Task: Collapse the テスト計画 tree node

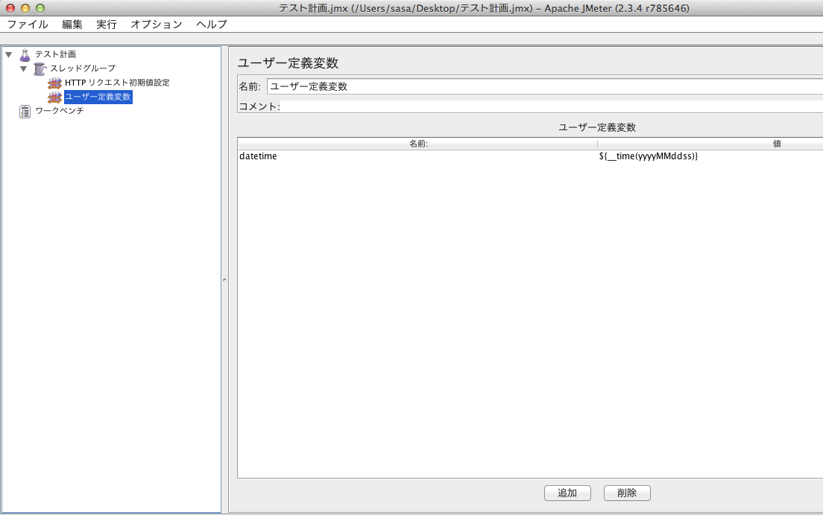Action: coord(9,54)
